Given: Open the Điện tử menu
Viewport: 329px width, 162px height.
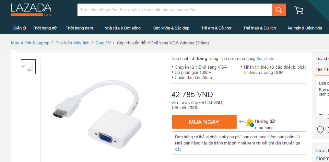Looking at the screenshot, I should coord(19,28).
